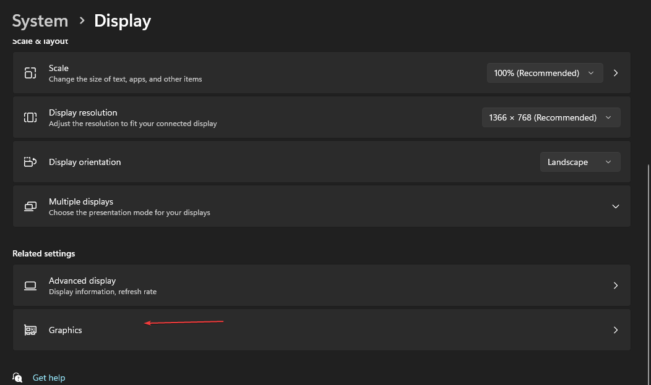Click the Display orientation icon
The image size is (651, 385).
30,161
